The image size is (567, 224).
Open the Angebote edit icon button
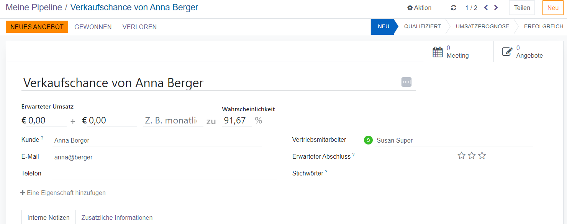507,52
